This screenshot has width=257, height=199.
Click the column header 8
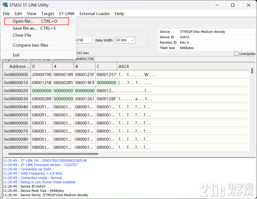[x=85, y=67]
